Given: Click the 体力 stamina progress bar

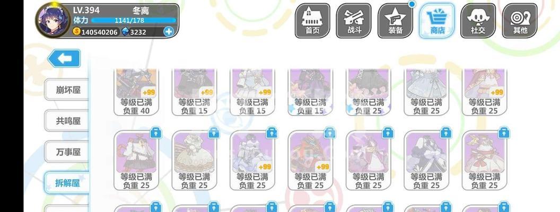Looking at the screenshot, I should point(134,20).
